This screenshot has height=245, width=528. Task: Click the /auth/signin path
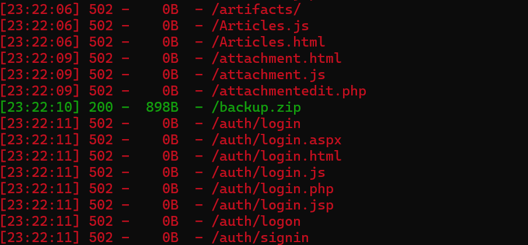(260, 238)
